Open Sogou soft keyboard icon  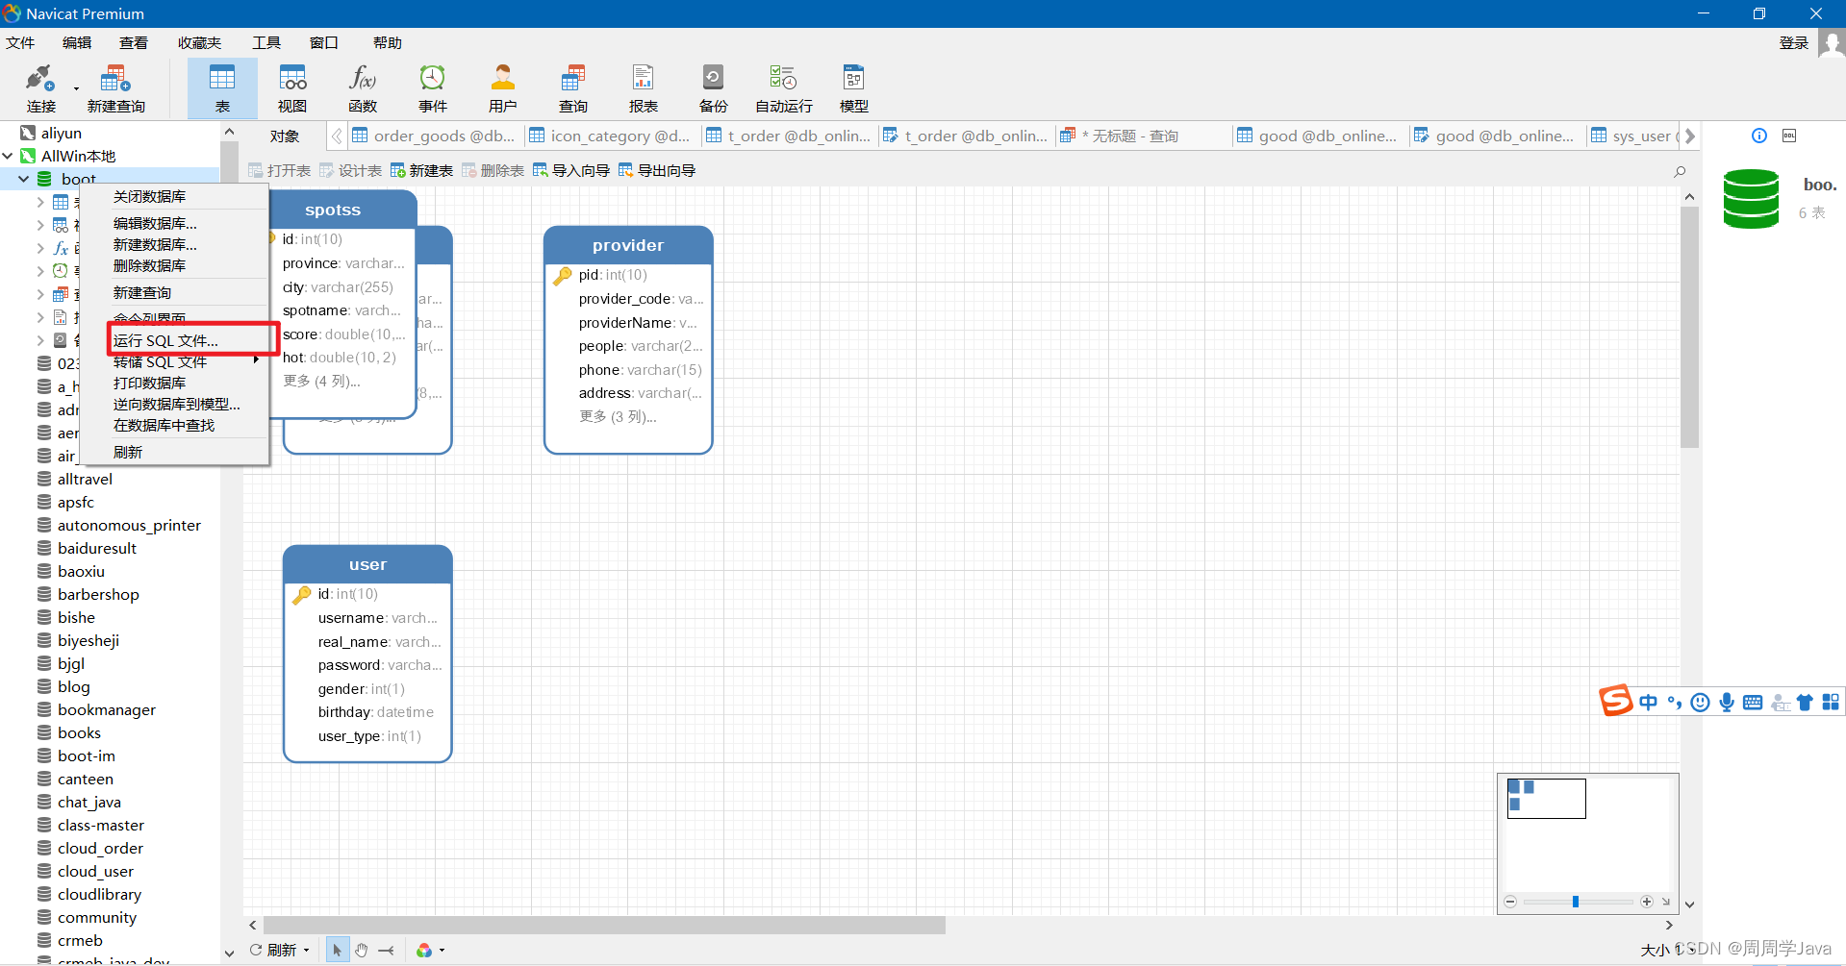click(1753, 703)
